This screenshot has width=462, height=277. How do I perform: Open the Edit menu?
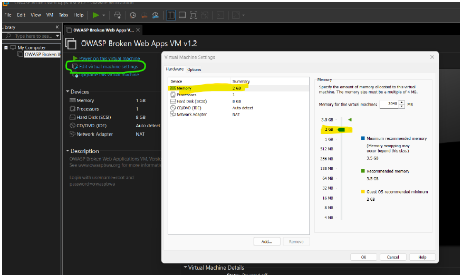(x=21, y=15)
